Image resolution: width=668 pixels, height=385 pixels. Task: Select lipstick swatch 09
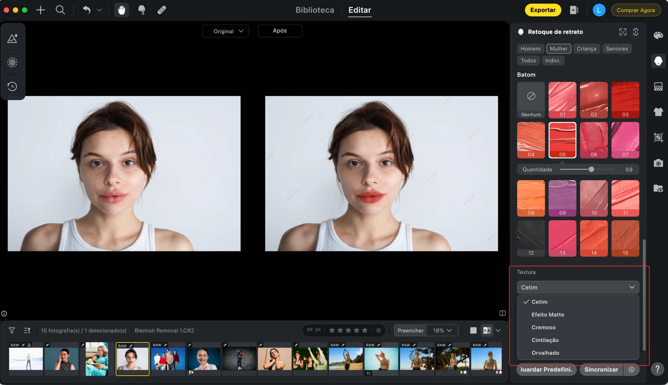click(562, 198)
